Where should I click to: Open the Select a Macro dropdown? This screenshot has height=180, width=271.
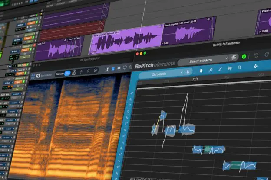(203, 61)
